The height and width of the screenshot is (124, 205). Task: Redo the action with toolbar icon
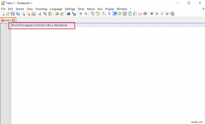tap(62, 14)
